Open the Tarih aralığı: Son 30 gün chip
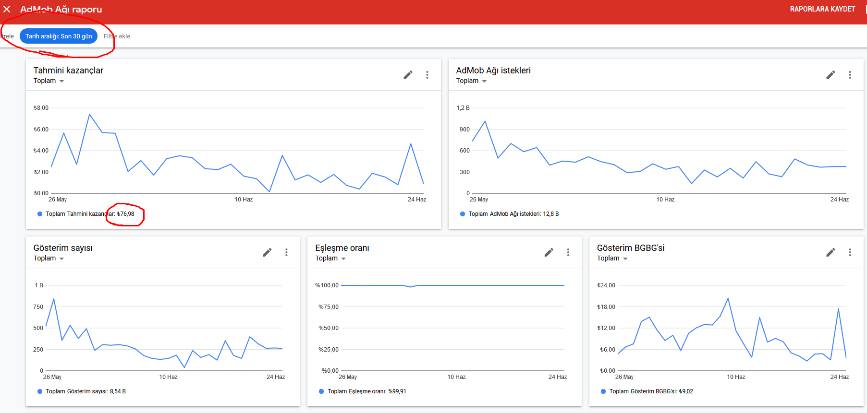Viewport: 867px width, 413px height. point(59,36)
